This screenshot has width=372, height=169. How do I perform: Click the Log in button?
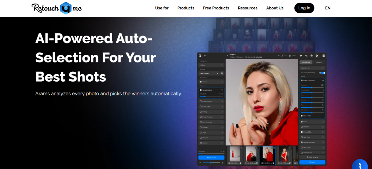[304, 8]
